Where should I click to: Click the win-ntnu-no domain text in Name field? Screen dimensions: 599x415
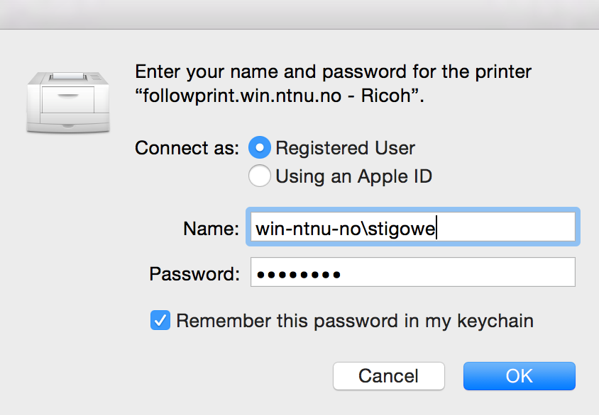(x=308, y=229)
